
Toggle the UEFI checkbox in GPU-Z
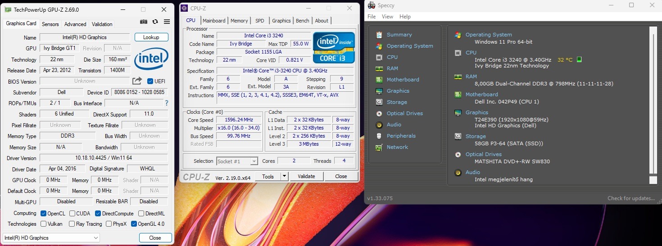tap(150, 81)
